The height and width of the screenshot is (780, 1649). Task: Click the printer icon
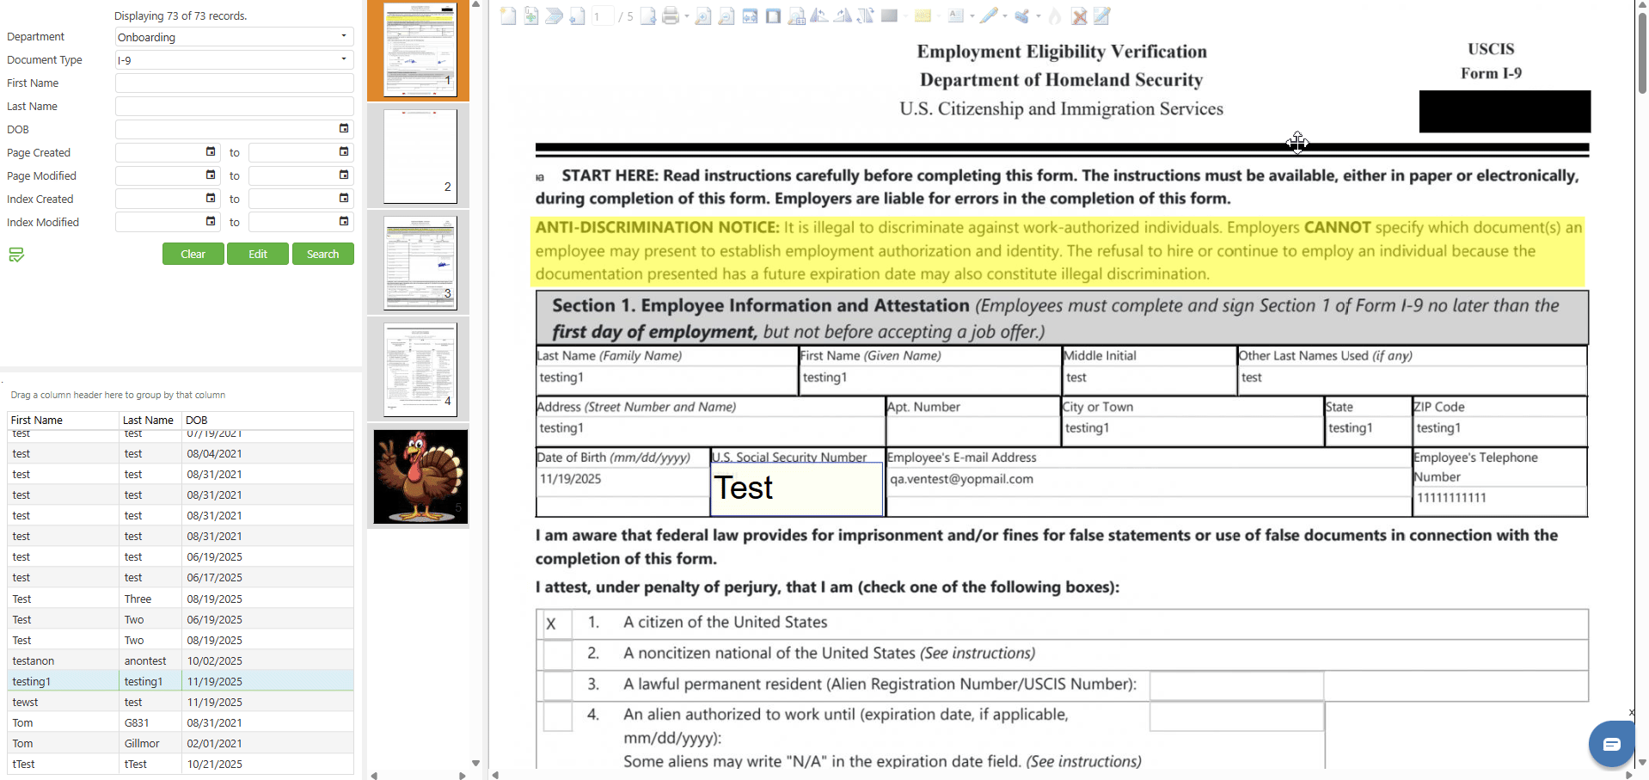(671, 15)
